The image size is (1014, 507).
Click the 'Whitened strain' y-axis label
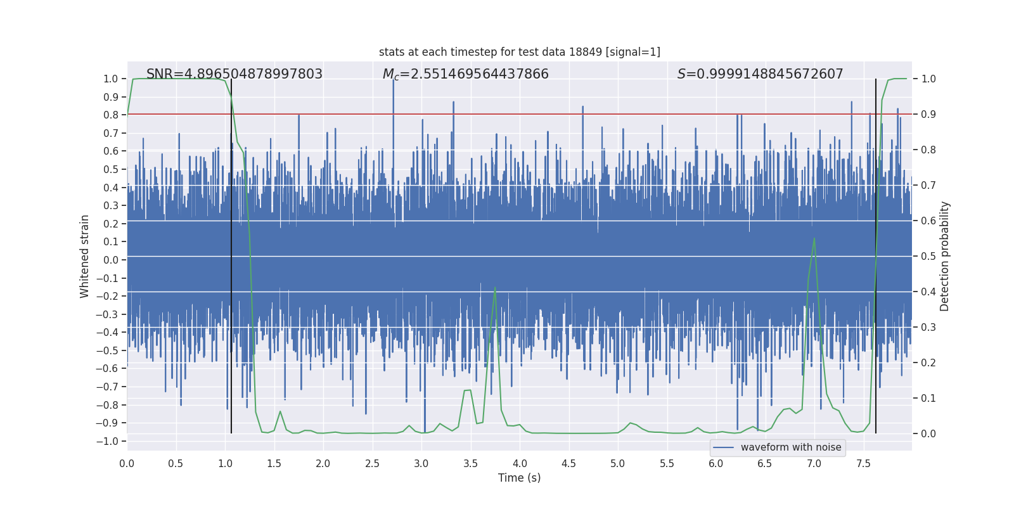click(x=85, y=256)
